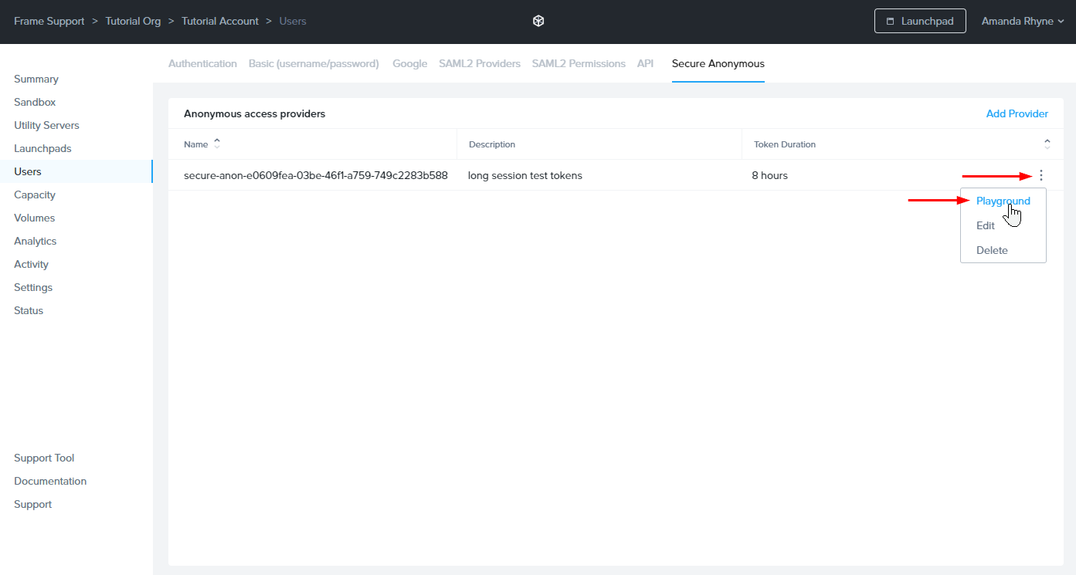Expand the Amanda Rhyne user menu

pos(1023,22)
